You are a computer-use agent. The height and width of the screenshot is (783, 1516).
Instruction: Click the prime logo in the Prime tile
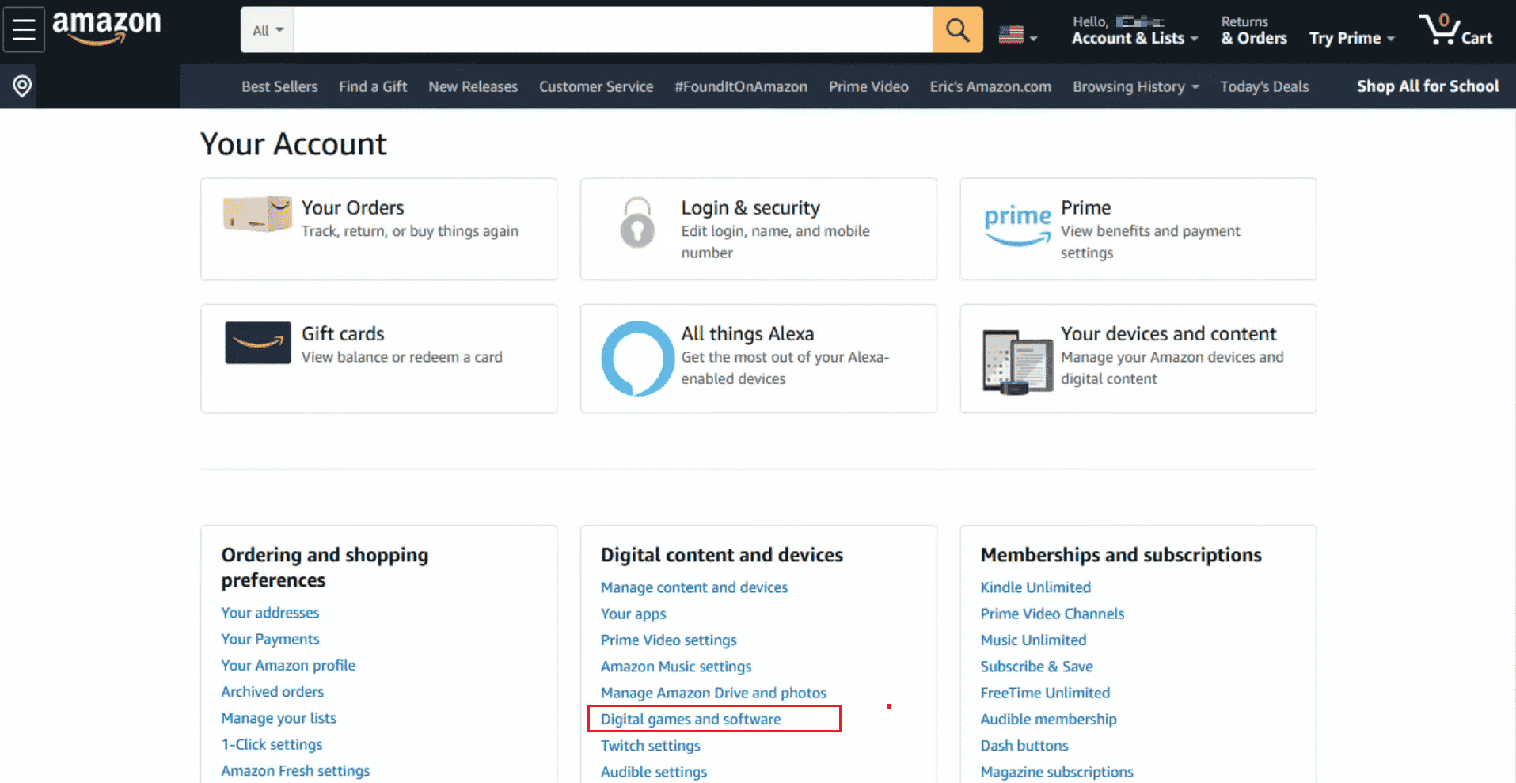1016,224
